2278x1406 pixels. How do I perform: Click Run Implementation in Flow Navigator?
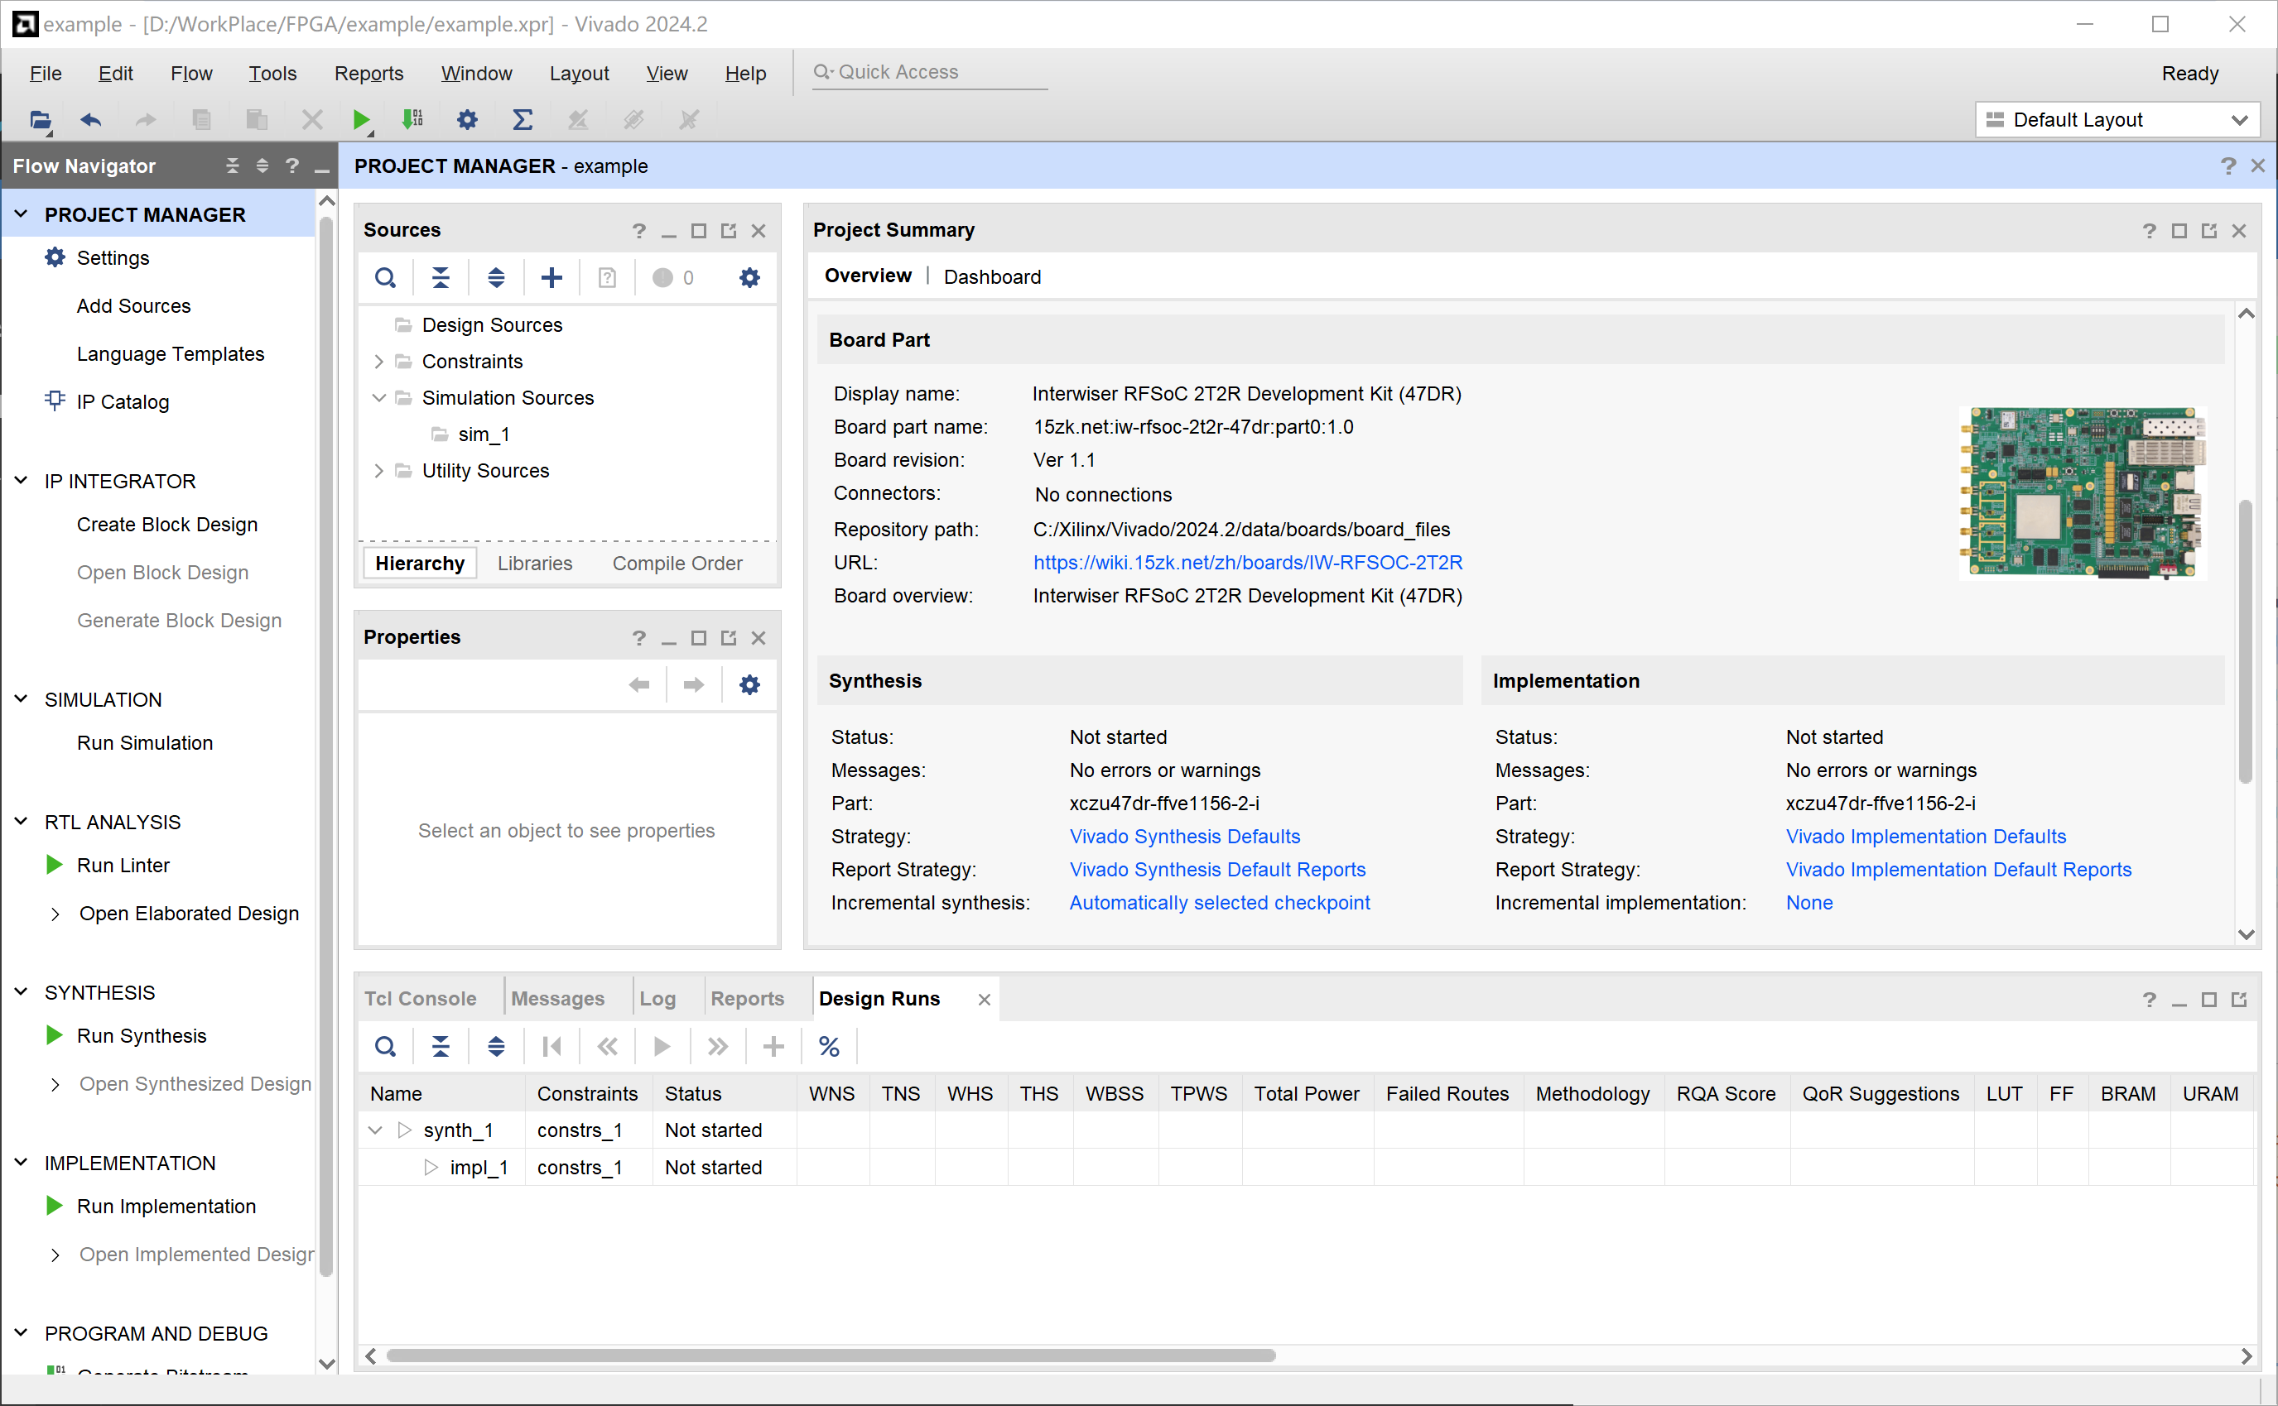166,1206
